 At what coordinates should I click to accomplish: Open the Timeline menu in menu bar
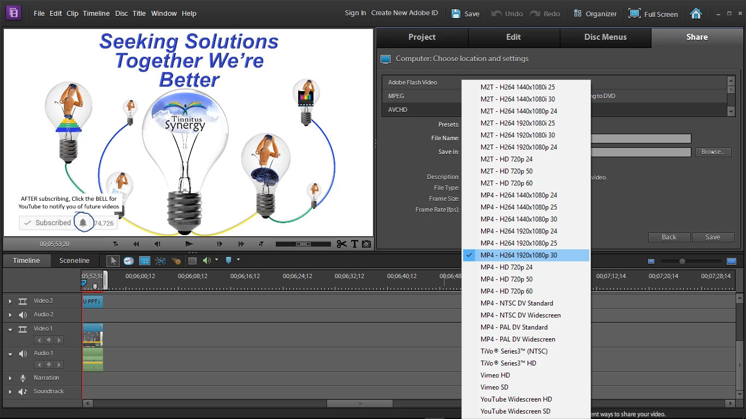pyautogui.click(x=96, y=14)
